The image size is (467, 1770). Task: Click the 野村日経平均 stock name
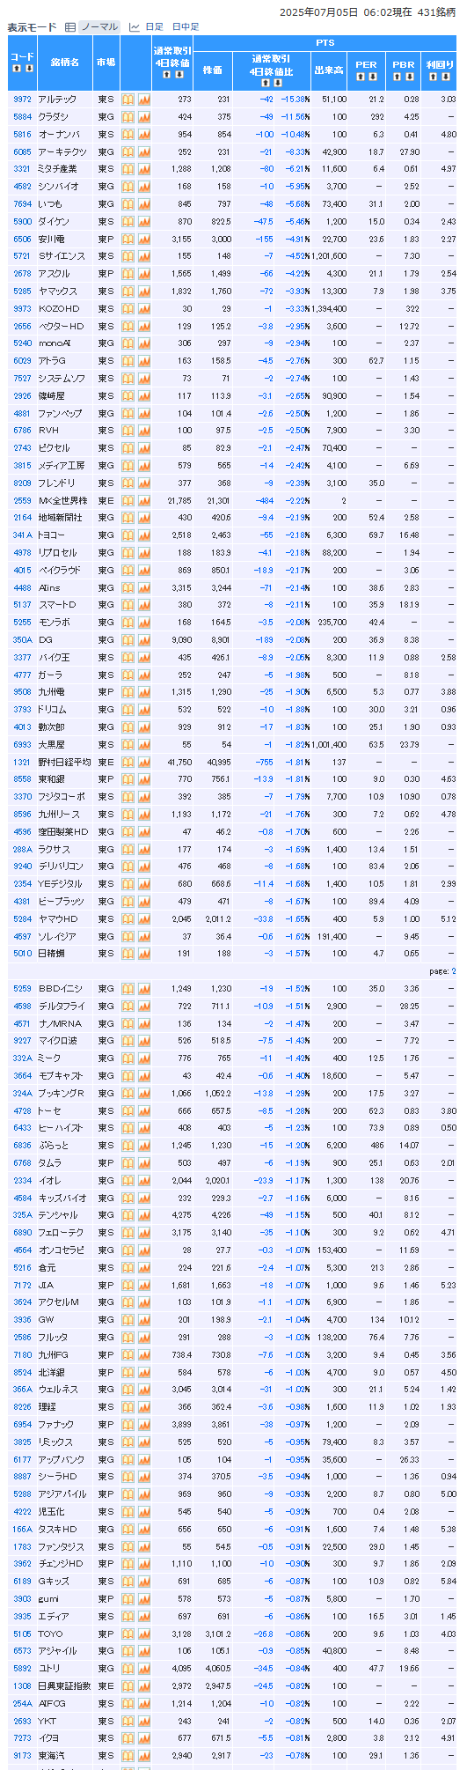pos(64,762)
